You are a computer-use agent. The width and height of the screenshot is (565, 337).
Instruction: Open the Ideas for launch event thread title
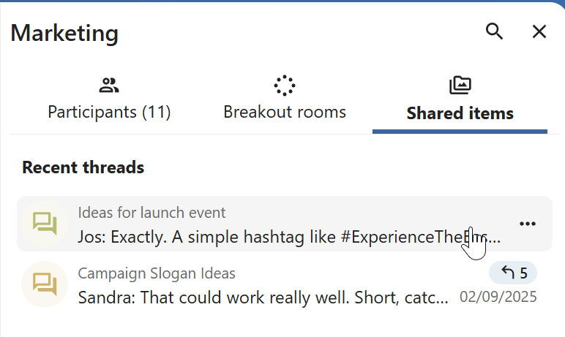[x=151, y=213]
